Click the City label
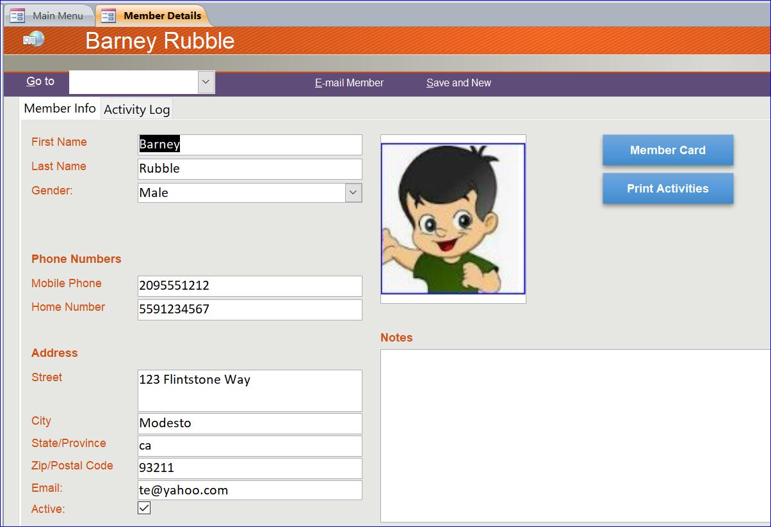The width and height of the screenshot is (771, 527). pos(41,421)
